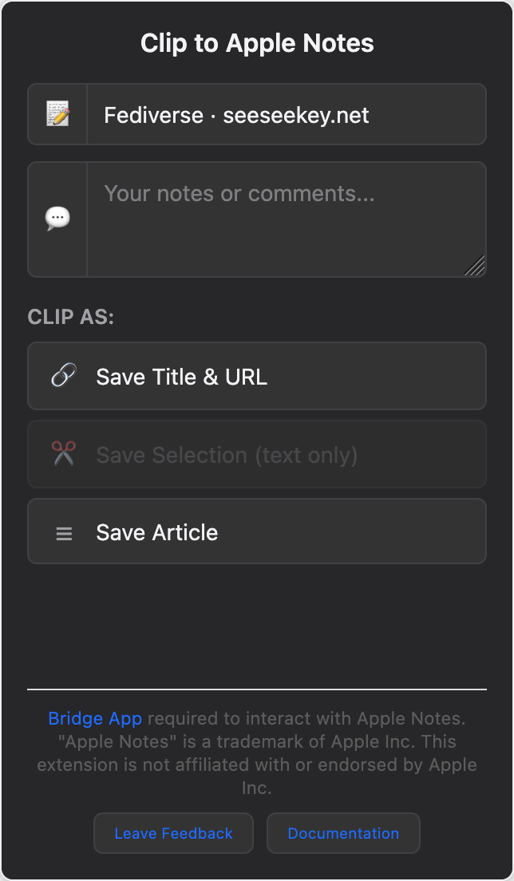Go to Documentation
The image size is (514, 881).
point(343,833)
